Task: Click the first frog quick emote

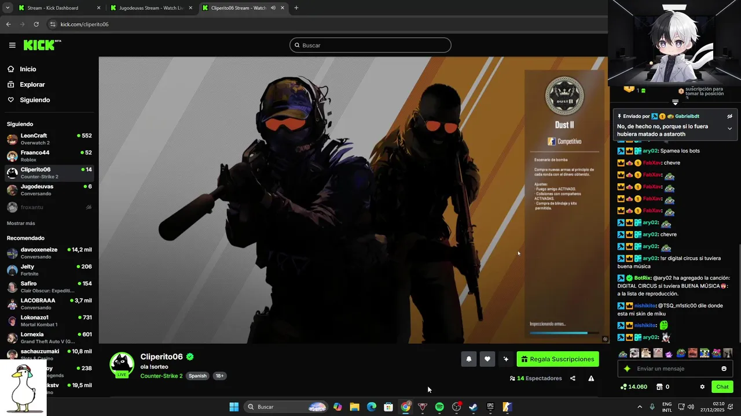Action: [x=623, y=353]
